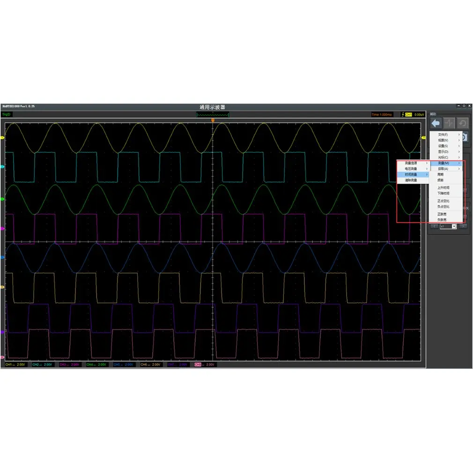Choose 清除测量 from the menu
The width and height of the screenshot is (473, 473).
tap(413, 180)
